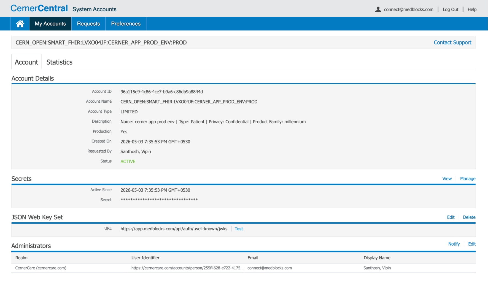488x285 pixels.
Task: Click the ACTIVE status value
Action: coord(128,161)
